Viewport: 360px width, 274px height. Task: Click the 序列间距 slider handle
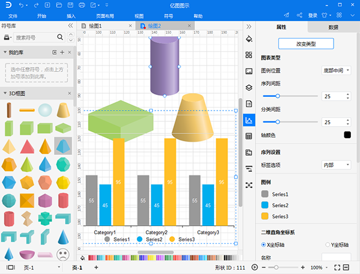pos(278,96)
